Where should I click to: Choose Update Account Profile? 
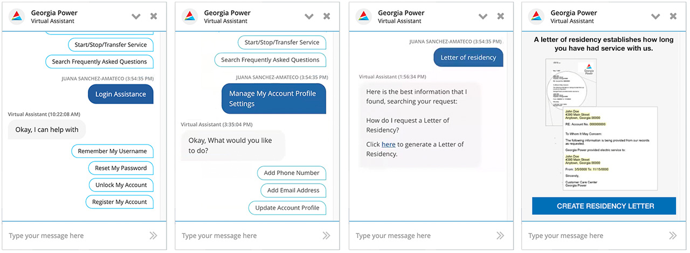pyautogui.click(x=287, y=208)
